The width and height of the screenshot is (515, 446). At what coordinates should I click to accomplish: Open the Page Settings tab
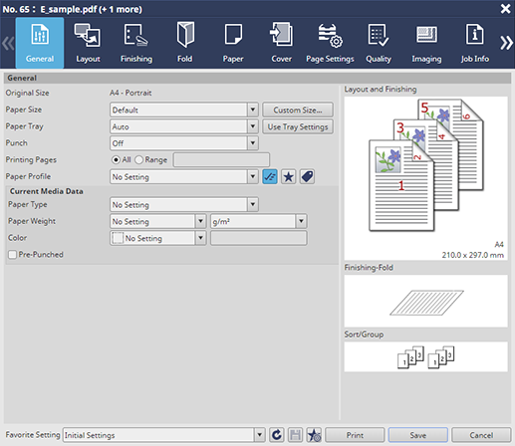(x=330, y=43)
